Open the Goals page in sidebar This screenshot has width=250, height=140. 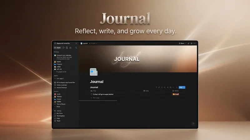point(57,94)
